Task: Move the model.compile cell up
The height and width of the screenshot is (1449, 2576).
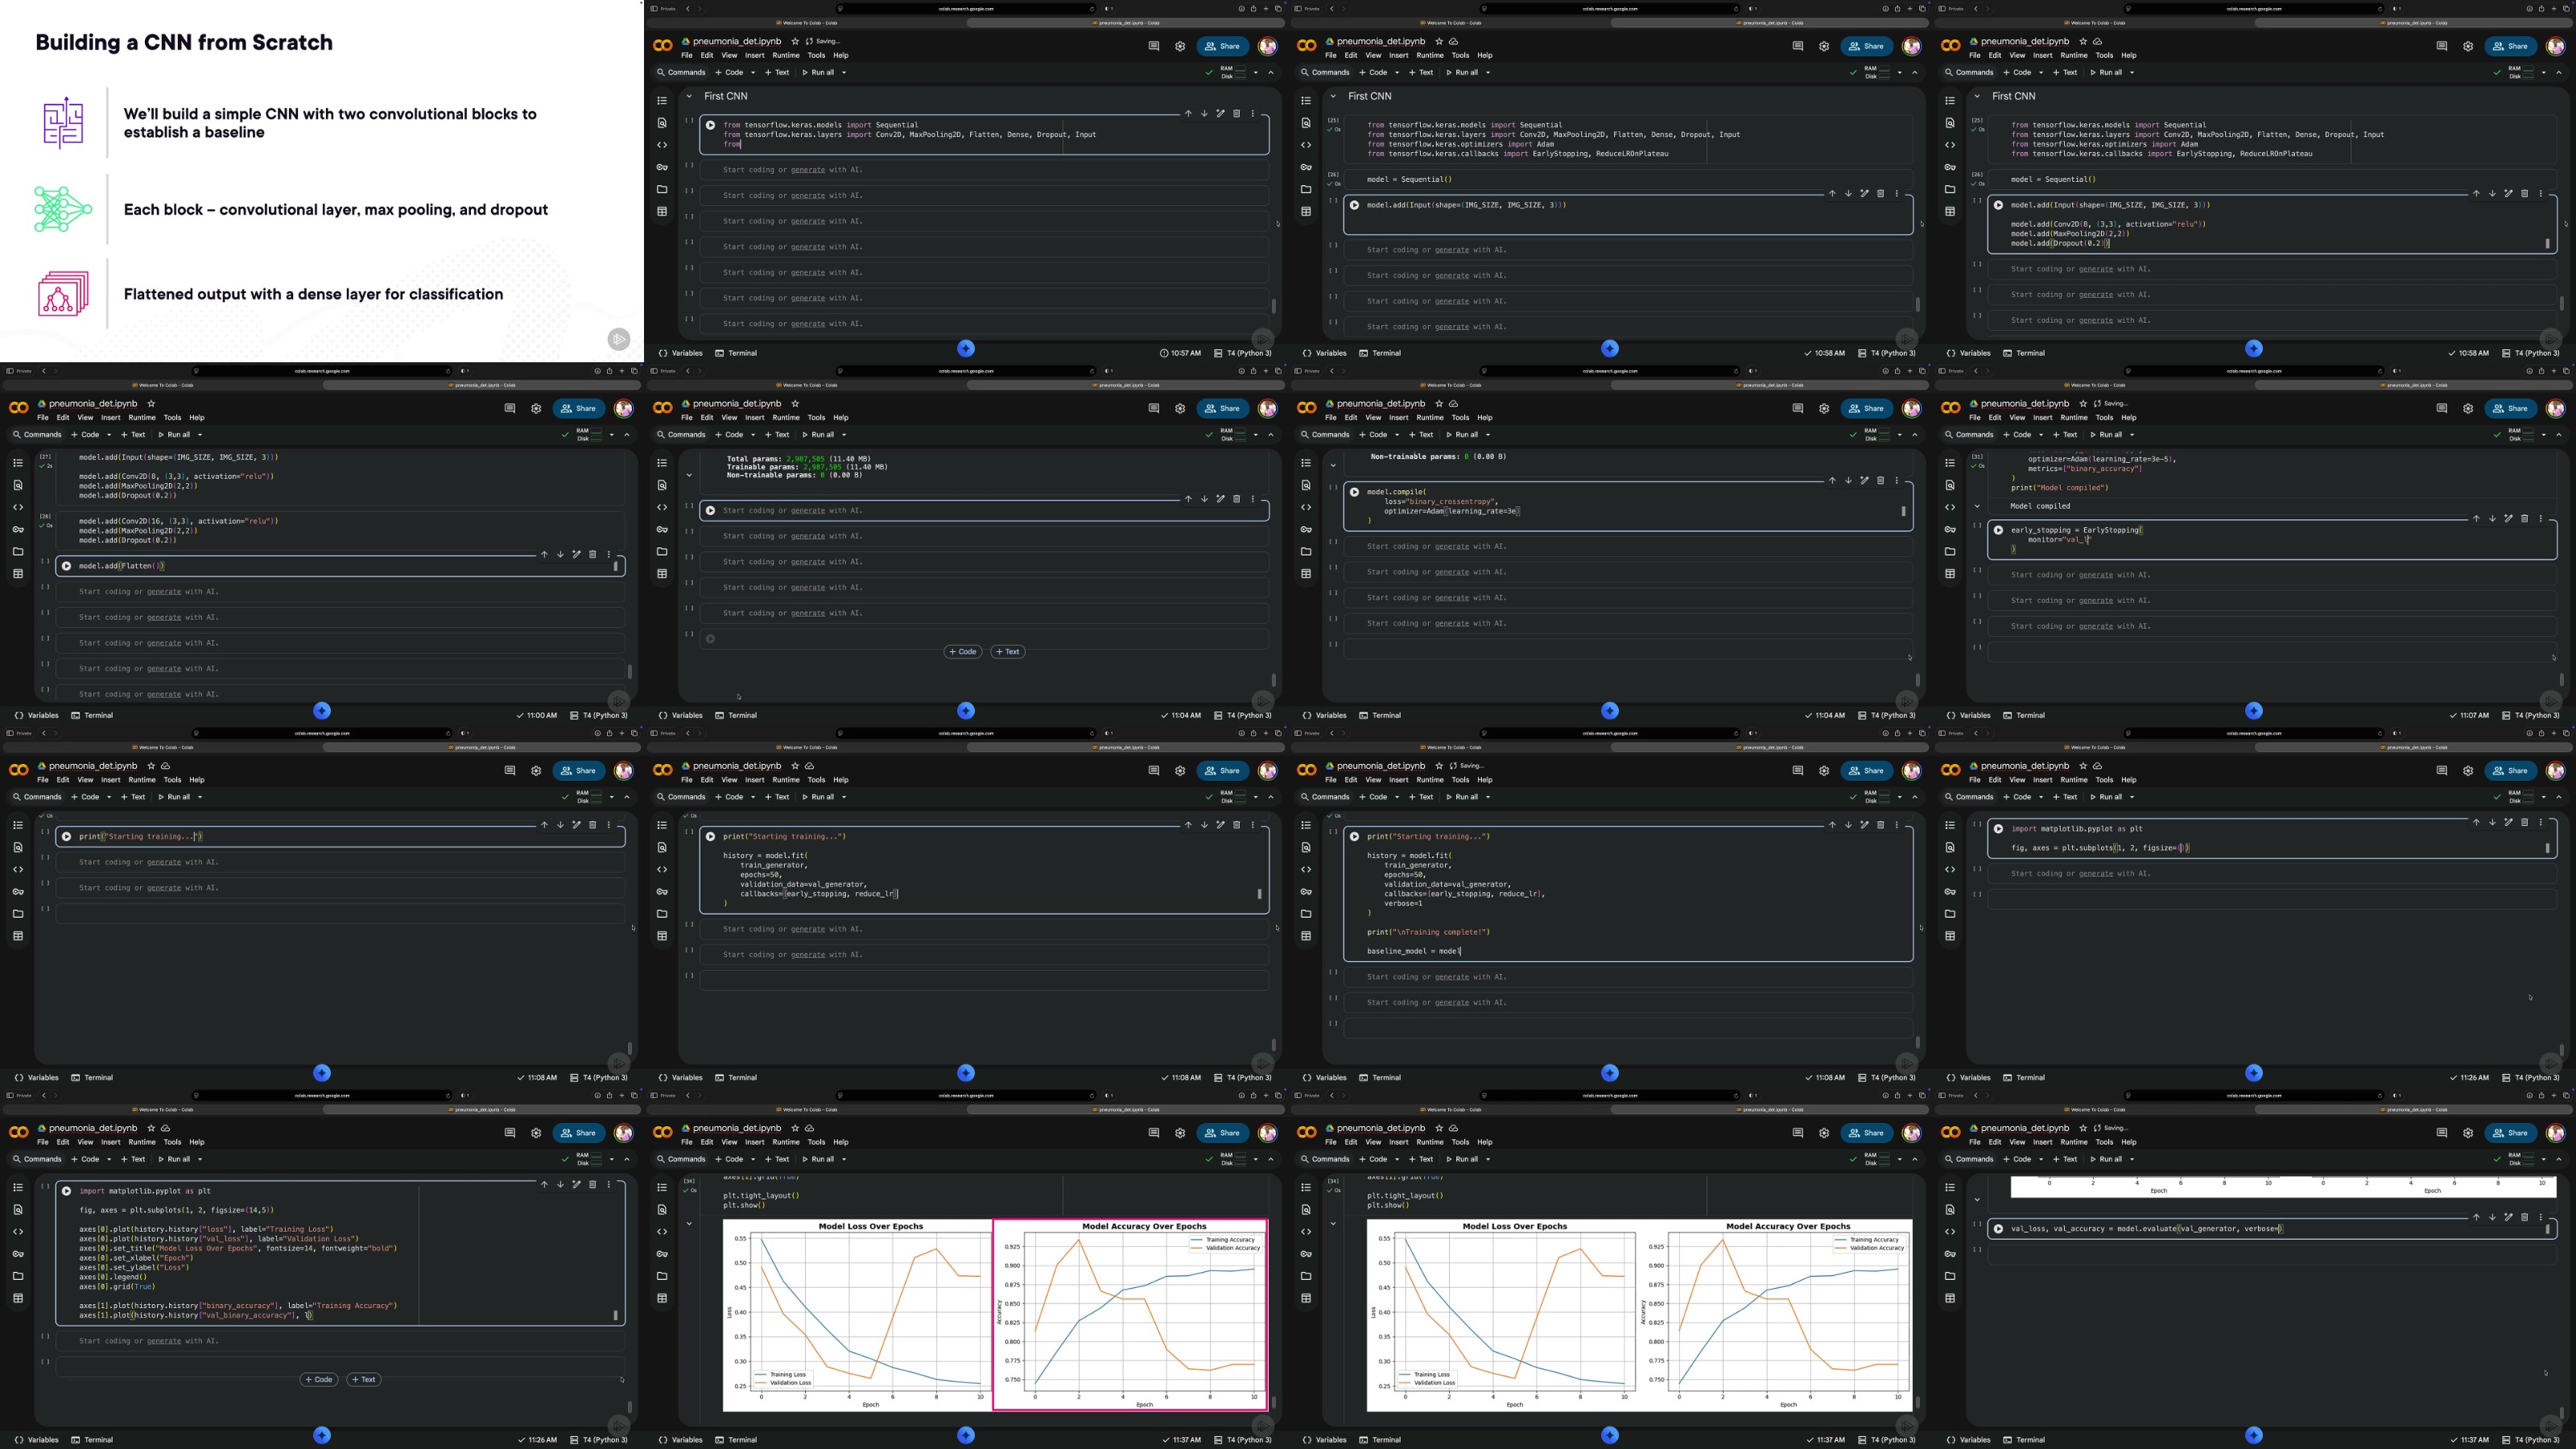Action: point(1832,480)
